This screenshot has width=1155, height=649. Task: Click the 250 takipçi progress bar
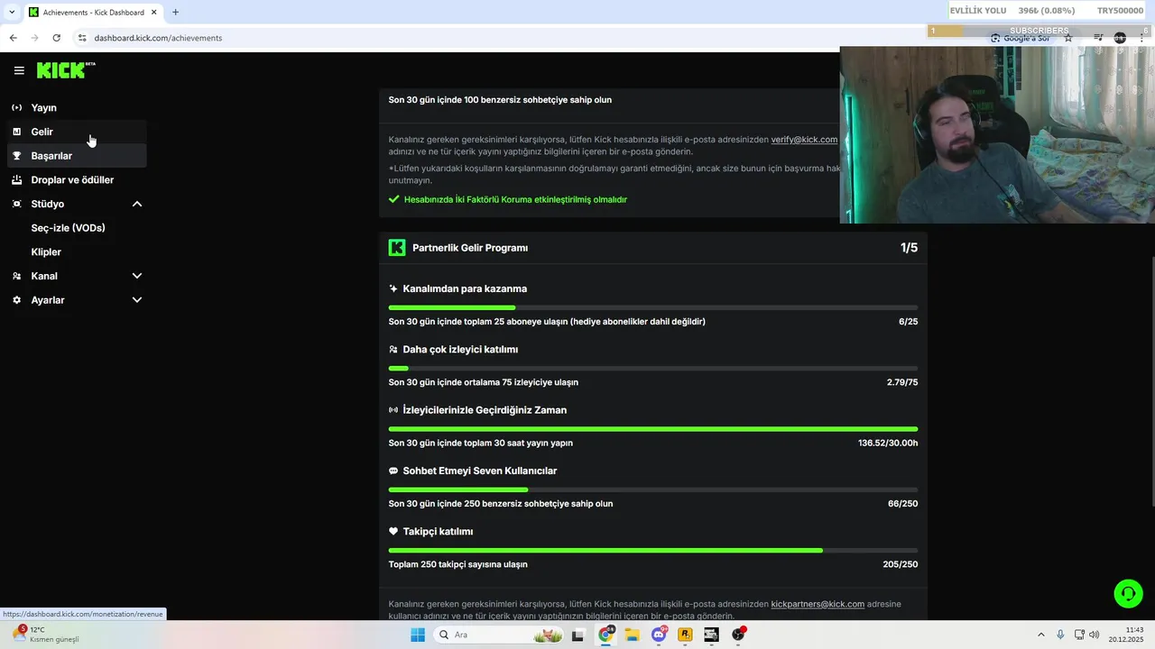coord(653,550)
